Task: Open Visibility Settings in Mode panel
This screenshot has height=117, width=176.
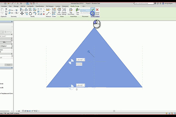Action: pyautogui.click(x=64, y=11)
